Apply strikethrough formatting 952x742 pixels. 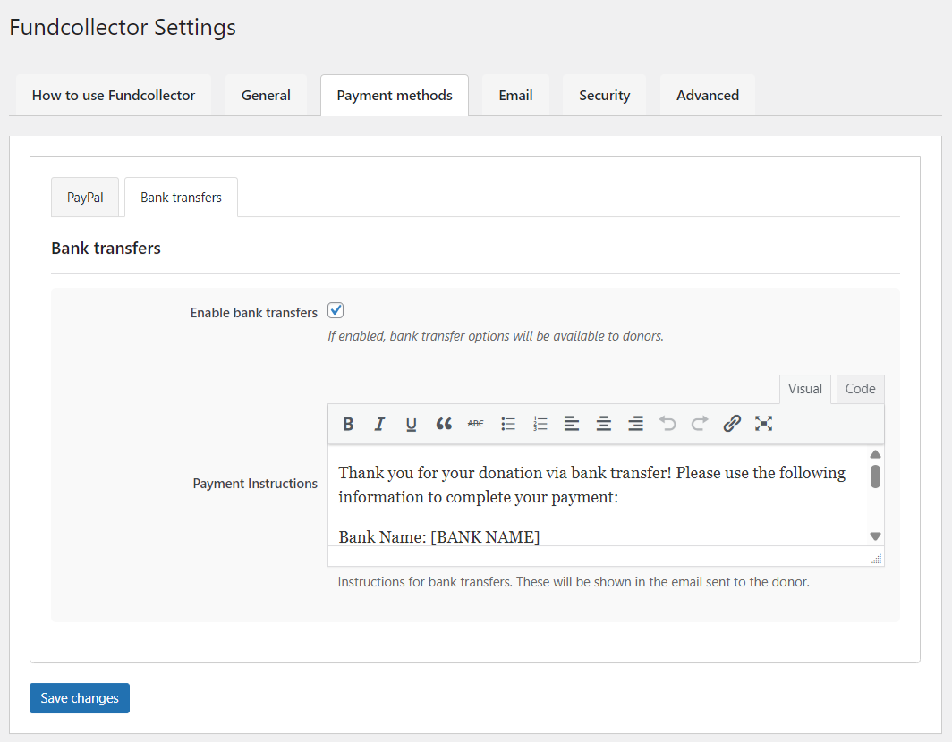click(475, 424)
